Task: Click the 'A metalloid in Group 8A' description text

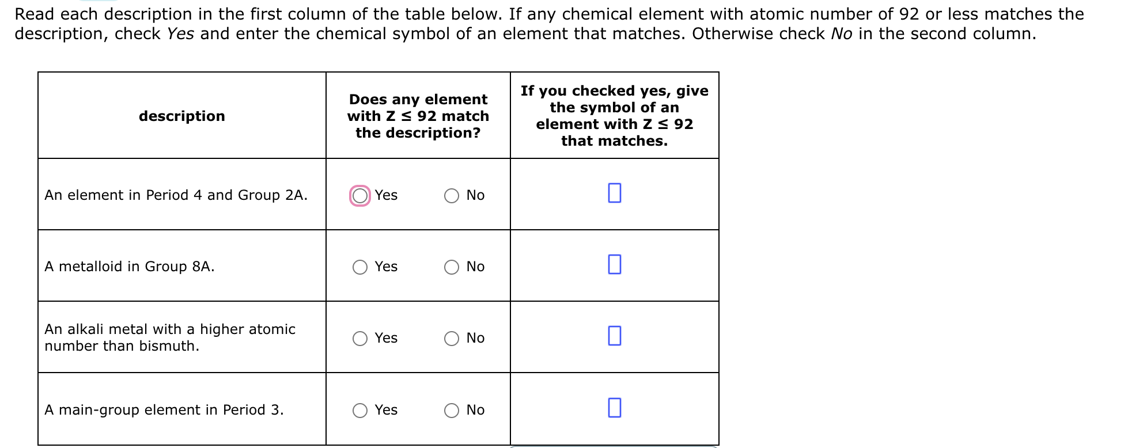Action: click(x=129, y=267)
